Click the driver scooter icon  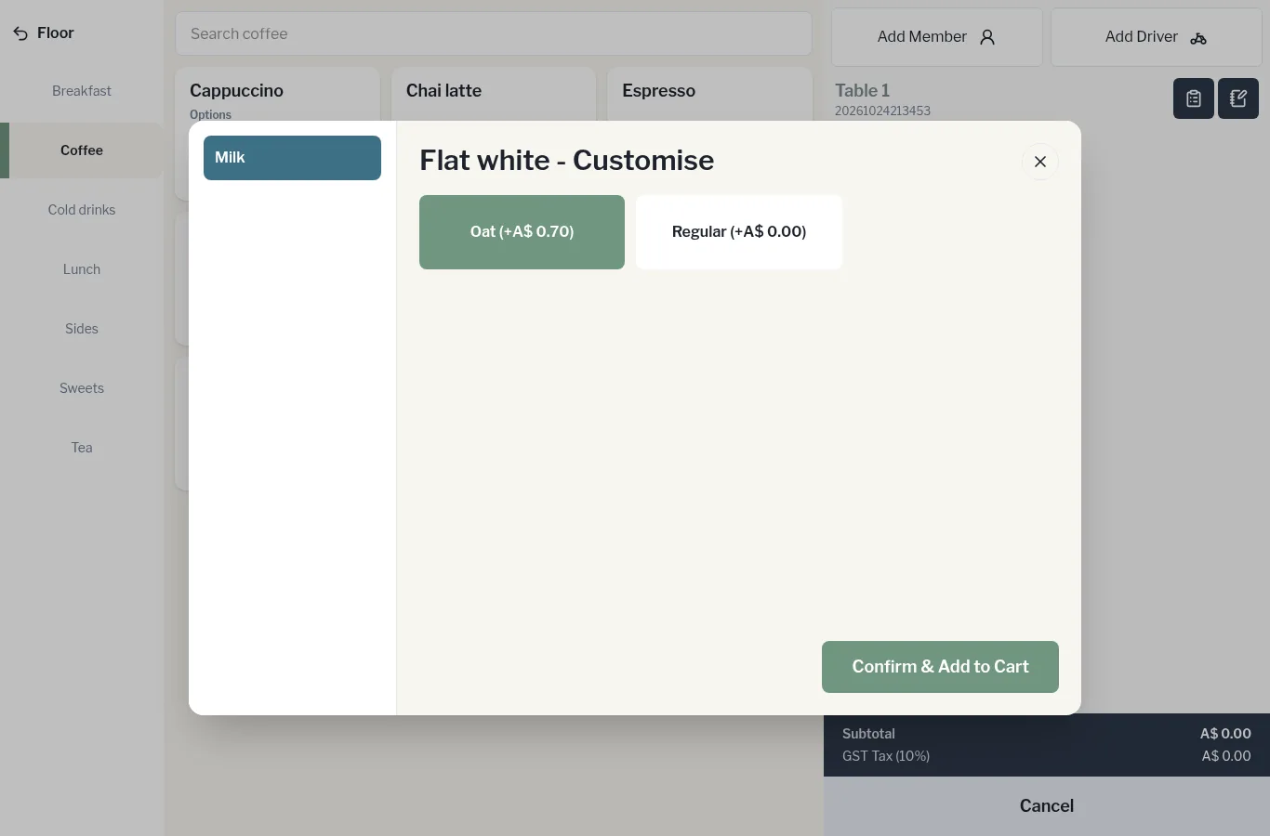(1198, 38)
